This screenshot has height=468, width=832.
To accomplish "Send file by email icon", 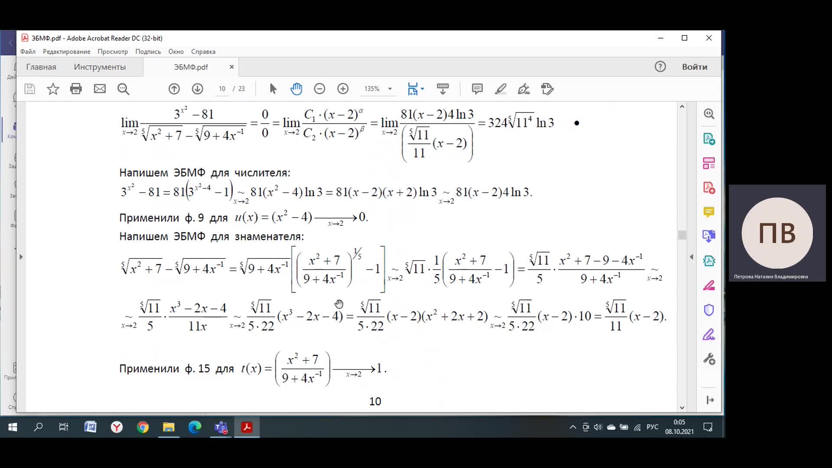I will point(100,89).
